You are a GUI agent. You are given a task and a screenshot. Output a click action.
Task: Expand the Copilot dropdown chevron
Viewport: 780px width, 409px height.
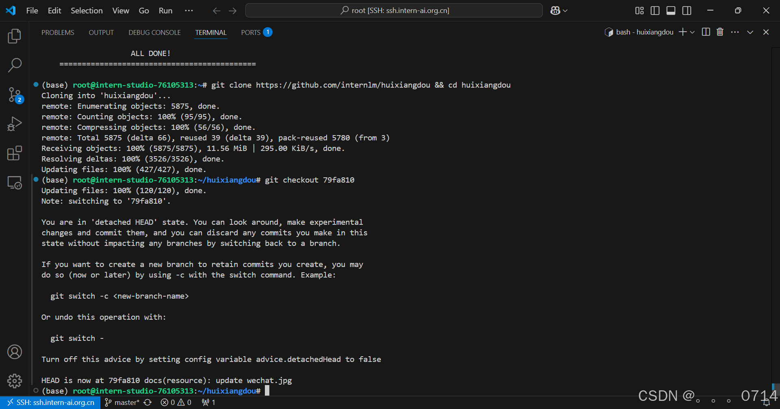tap(565, 11)
